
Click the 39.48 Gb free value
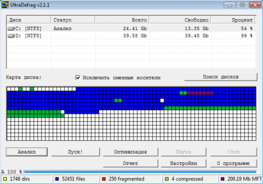point(196,36)
